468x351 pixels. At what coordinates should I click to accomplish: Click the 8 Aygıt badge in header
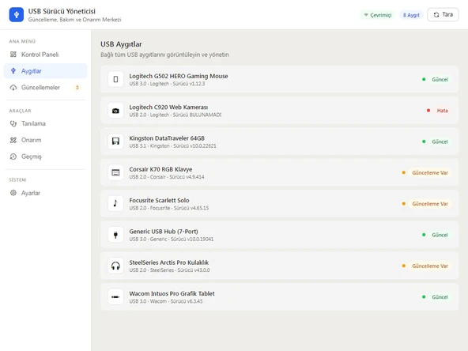pos(411,15)
